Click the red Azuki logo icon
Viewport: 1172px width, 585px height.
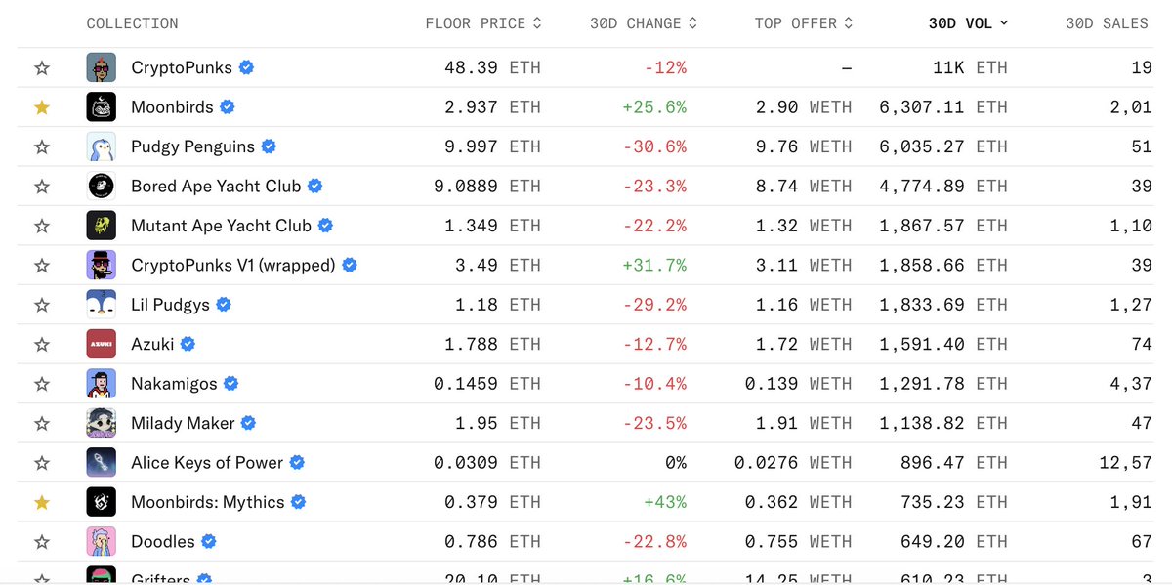pyautogui.click(x=102, y=345)
